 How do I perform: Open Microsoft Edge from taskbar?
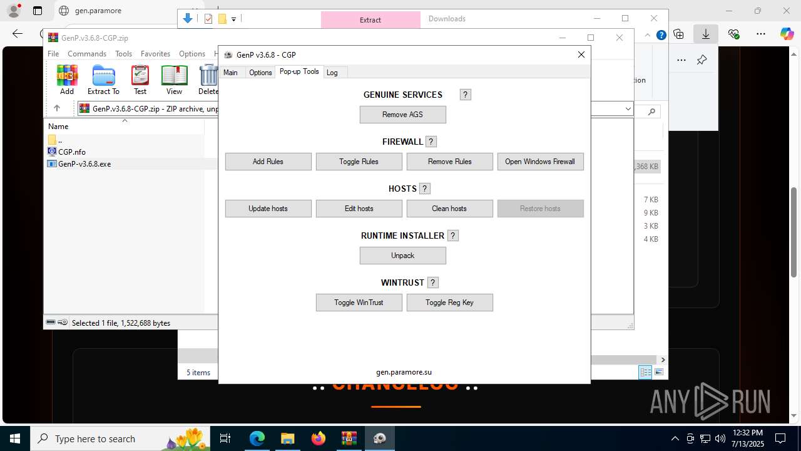tap(257, 438)
